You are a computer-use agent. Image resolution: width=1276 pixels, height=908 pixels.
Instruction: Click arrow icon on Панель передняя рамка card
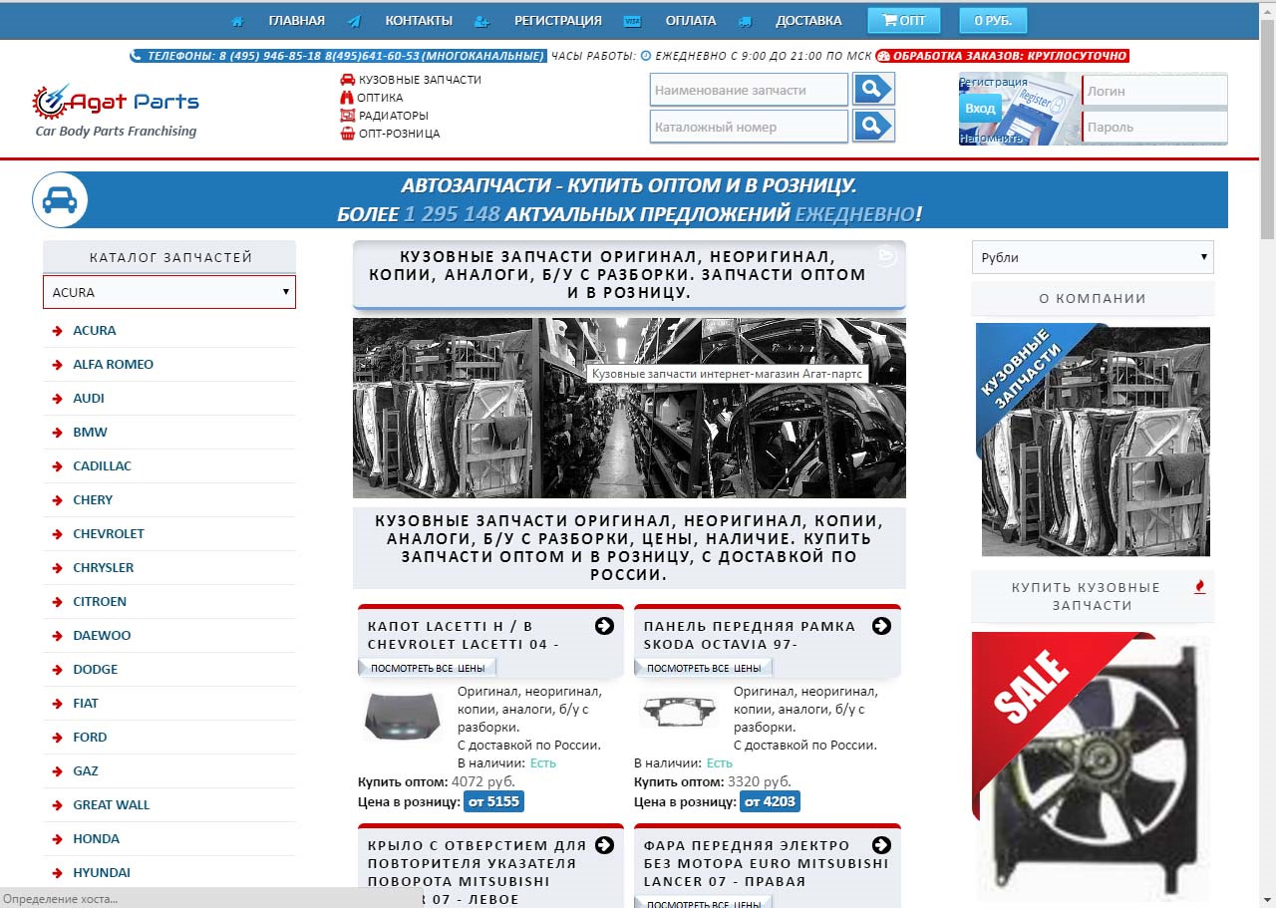coord(881,626)
